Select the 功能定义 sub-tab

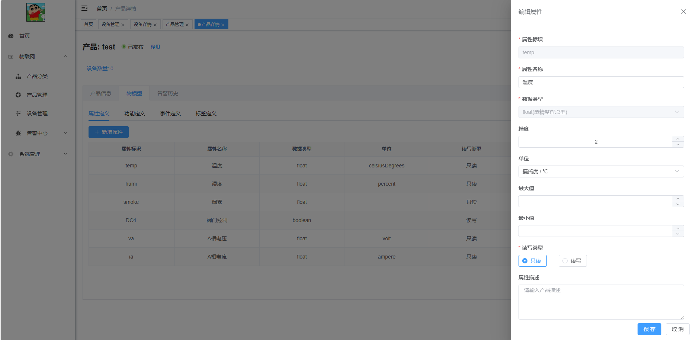(135, 113)
